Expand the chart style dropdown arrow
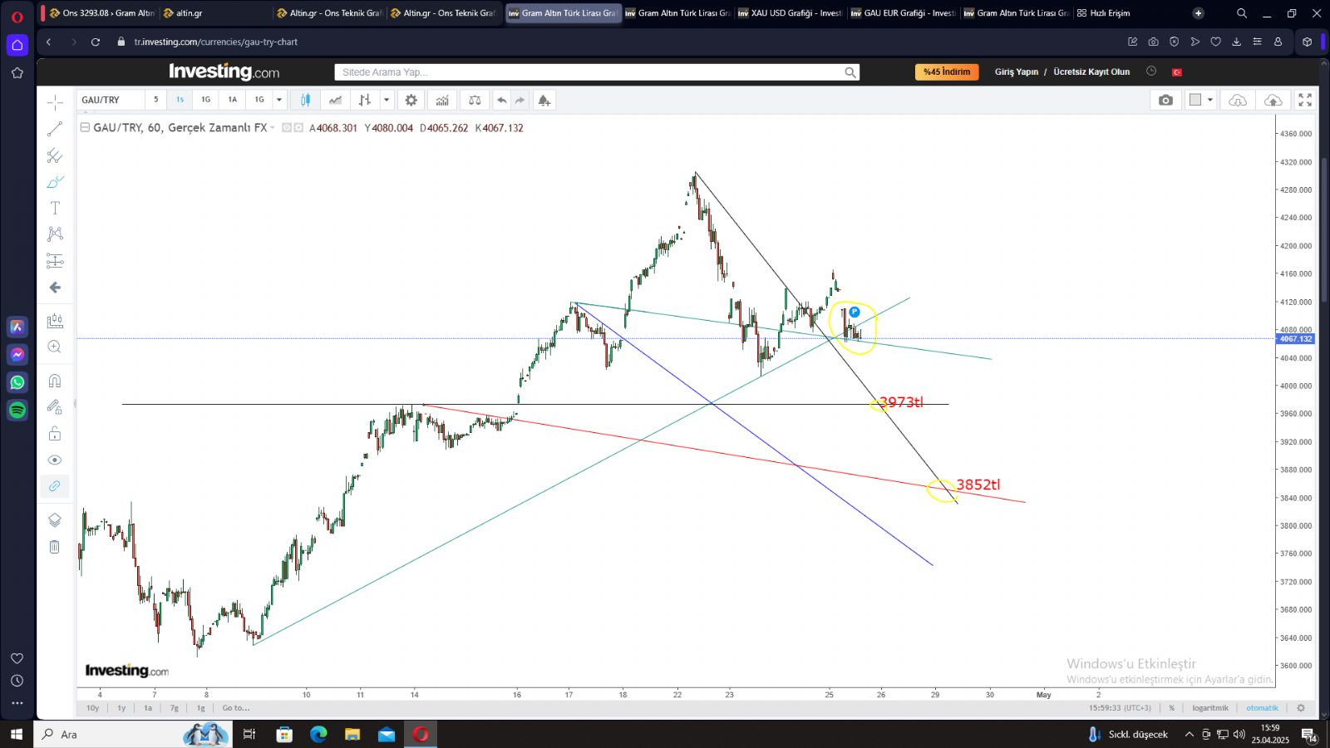Screen dimensions: 1330x748 (387, 100)
